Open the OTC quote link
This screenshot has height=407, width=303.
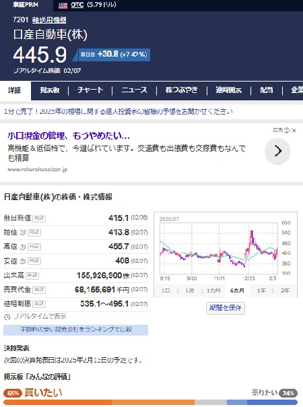coord(77,5)
